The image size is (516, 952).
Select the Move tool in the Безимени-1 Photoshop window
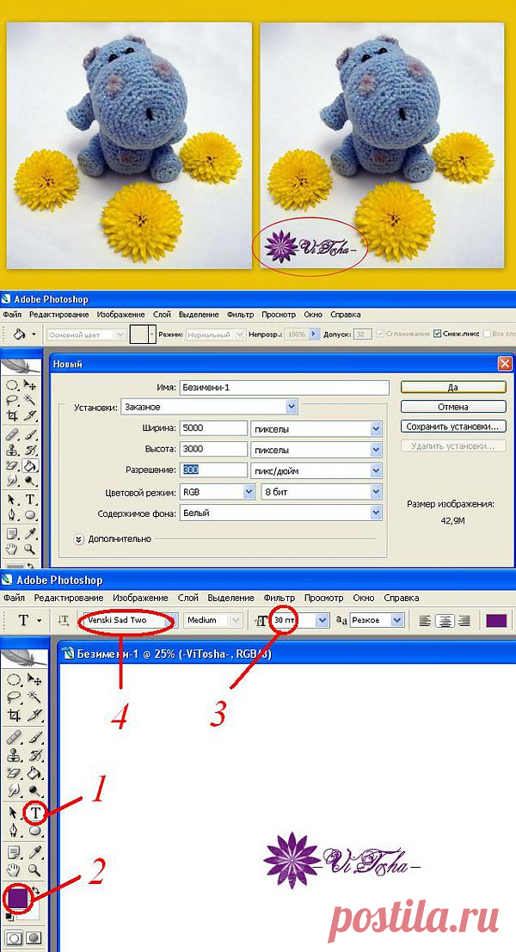34,679
